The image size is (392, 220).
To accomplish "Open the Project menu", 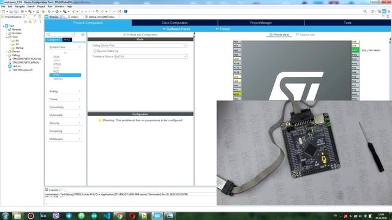I will point(41,7).
